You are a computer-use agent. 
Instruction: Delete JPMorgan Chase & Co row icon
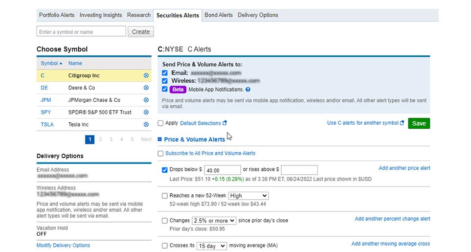tap(146, 100)
